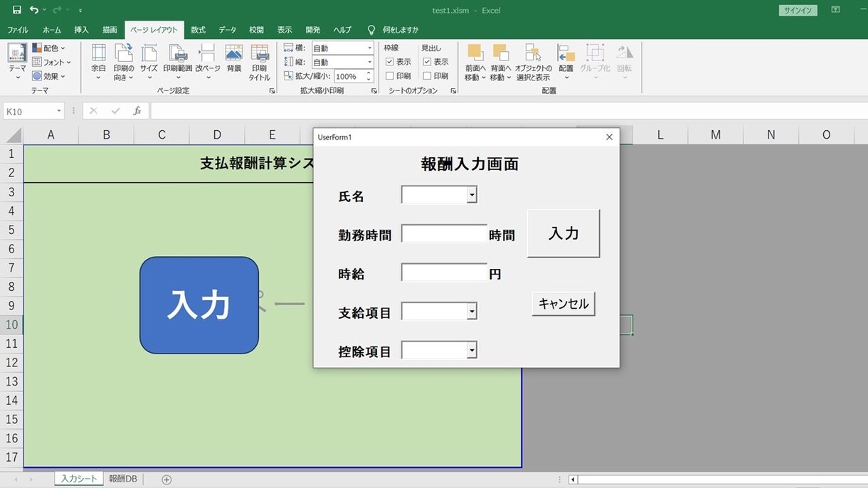Click the 入力 button in UserForm1

563,233
